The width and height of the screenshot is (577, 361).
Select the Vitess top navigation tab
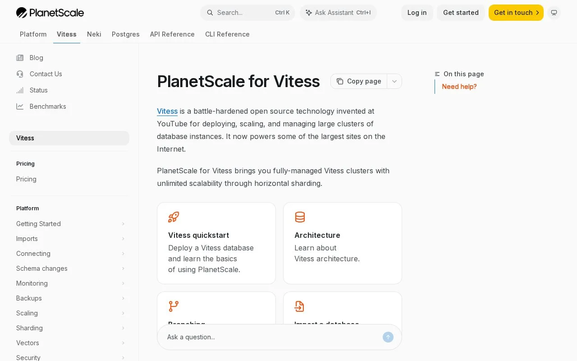pyautogui.click(x=67, y=34)
